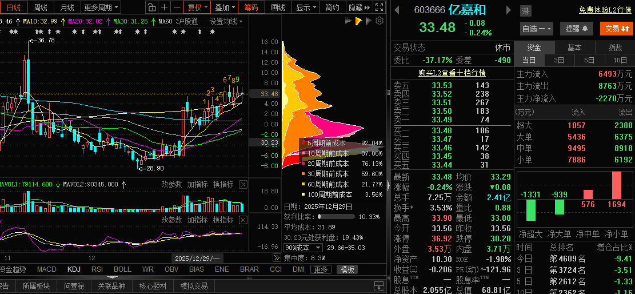Select the BOLL indicator
The width and height of the screenshot is (635, 294).
point(122,269)
